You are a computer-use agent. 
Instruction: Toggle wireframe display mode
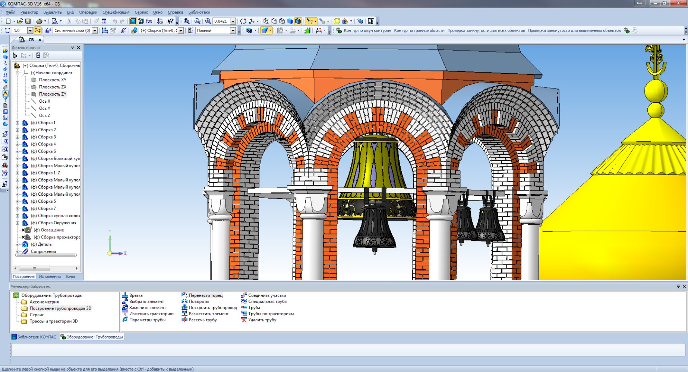[266, 21]
